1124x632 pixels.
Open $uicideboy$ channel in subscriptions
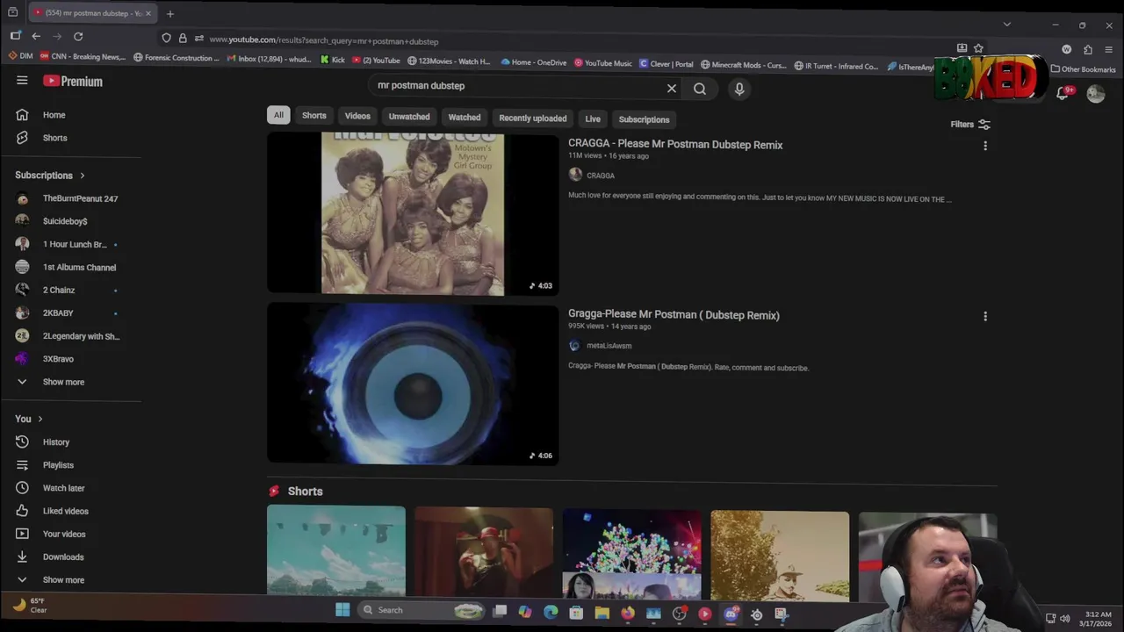[53, 221]
